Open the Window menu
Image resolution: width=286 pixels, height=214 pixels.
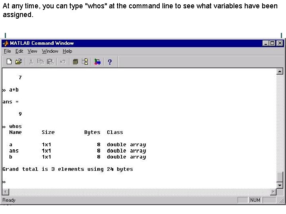coord(50,51)
